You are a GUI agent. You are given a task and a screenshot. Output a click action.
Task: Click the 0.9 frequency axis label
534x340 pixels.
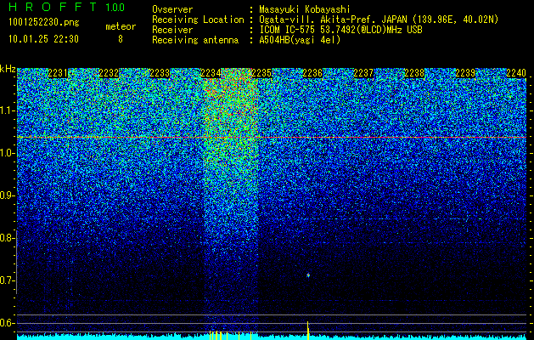pos(7,195)
